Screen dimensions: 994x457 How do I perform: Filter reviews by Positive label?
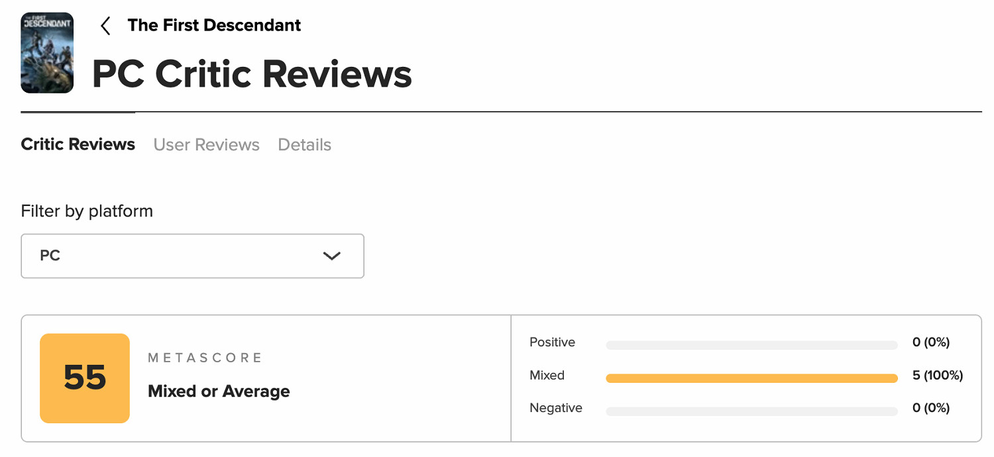point(552,342)
